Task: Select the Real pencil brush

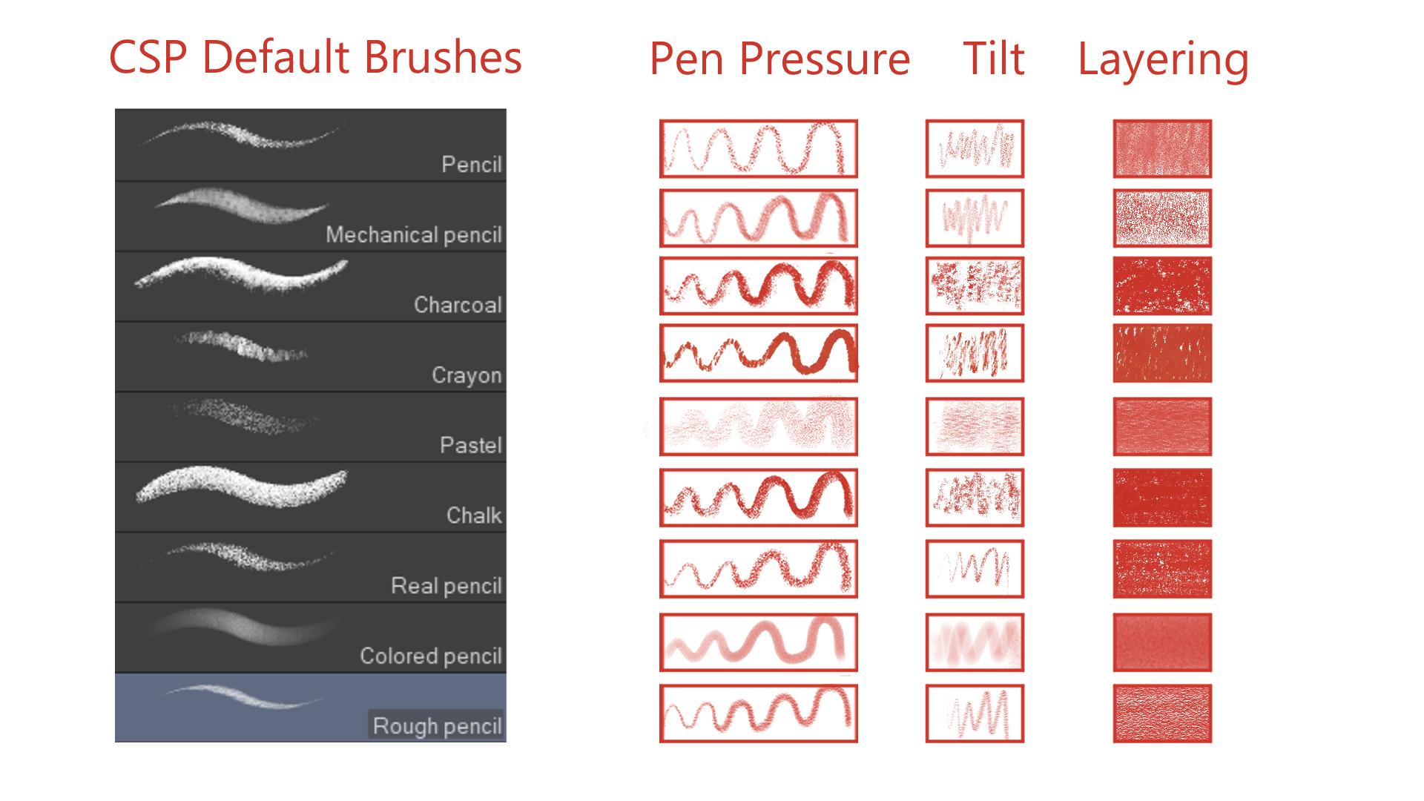Action: tap(310, 567)
